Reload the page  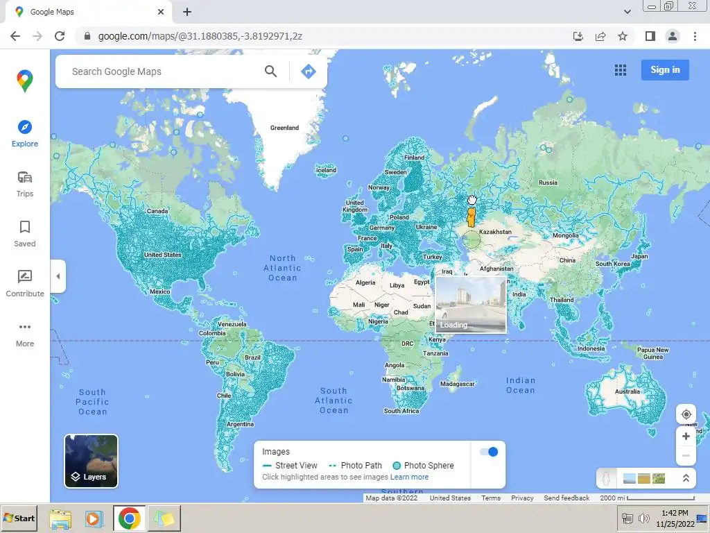[60, 36]
